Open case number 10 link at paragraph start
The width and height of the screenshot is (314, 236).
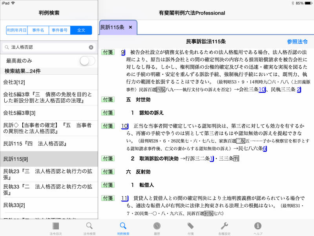click(x=125, y=126)
